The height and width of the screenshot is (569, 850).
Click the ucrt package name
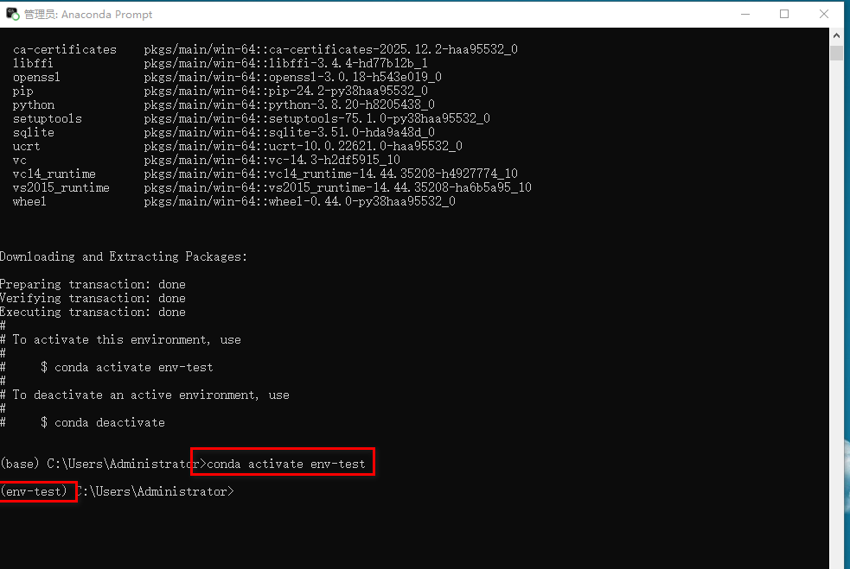click(26, 146)
